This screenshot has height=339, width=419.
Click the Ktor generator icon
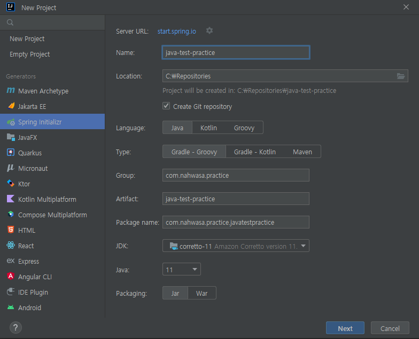click(11, 184)
